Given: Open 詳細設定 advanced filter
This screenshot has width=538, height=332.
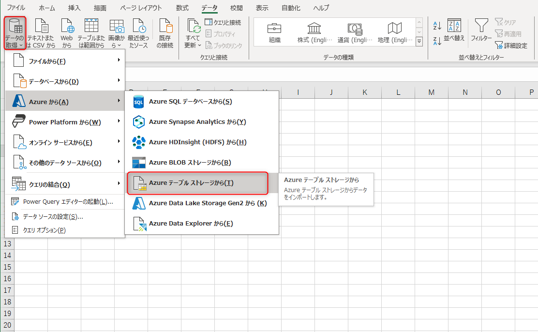Looking at the screenshot, I should 511,45.
